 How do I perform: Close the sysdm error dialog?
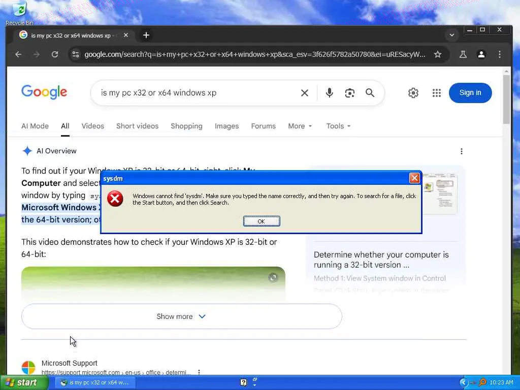(x=414, y=178)
